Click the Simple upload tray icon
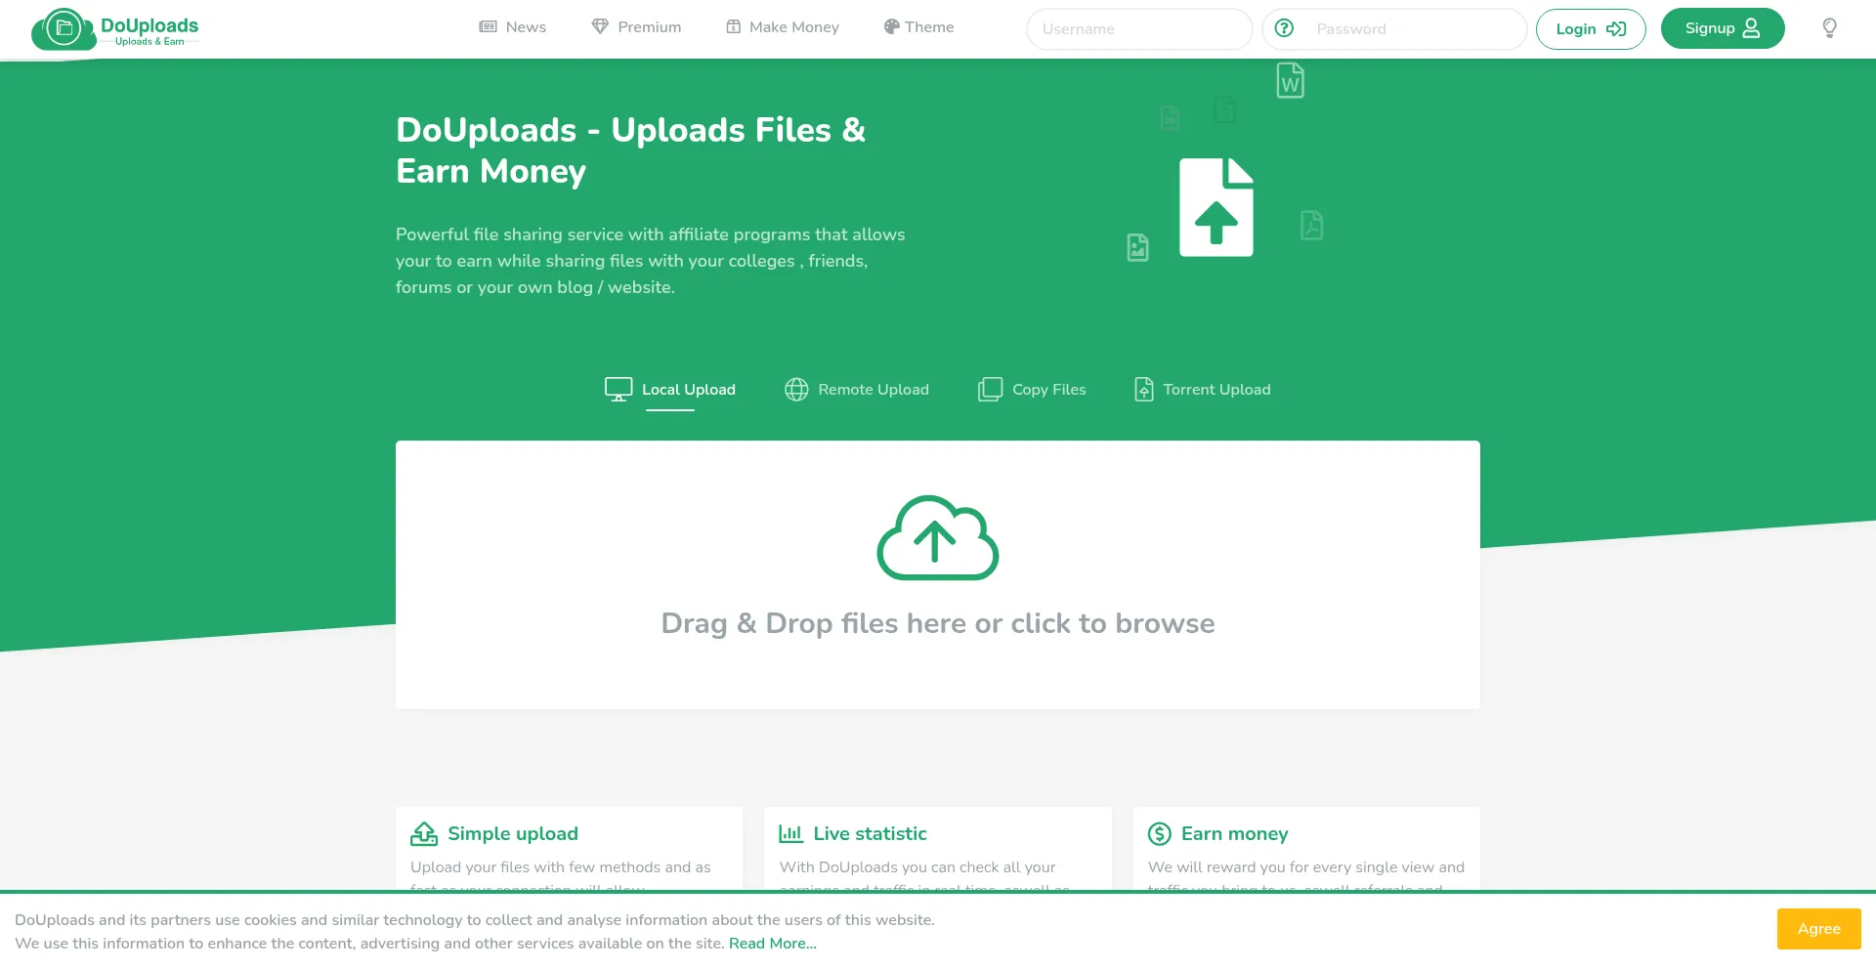The width and height of the screenshot is (1876, 970). [x=424, y=833]
